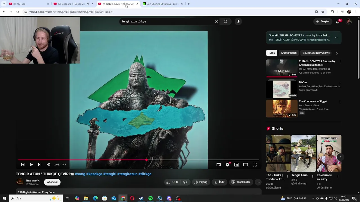This screenshot has width=360, height=202.
Task: Reload the page
Action: point(17,12)
